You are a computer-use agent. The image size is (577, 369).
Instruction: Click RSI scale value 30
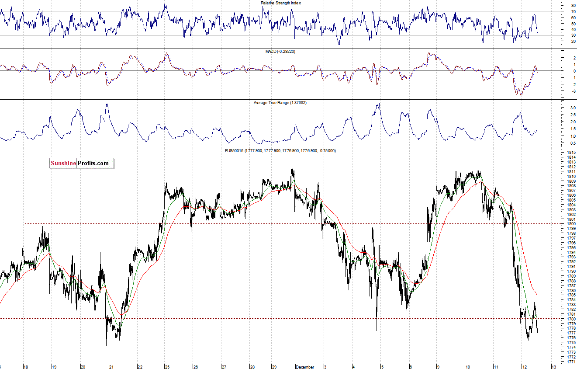pyautogui.click(x=573, y=35)
